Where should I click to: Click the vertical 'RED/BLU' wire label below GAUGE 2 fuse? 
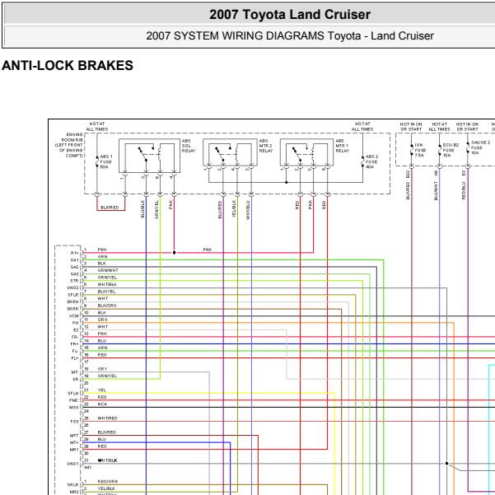pyautogui.click(x=464, y=190)
